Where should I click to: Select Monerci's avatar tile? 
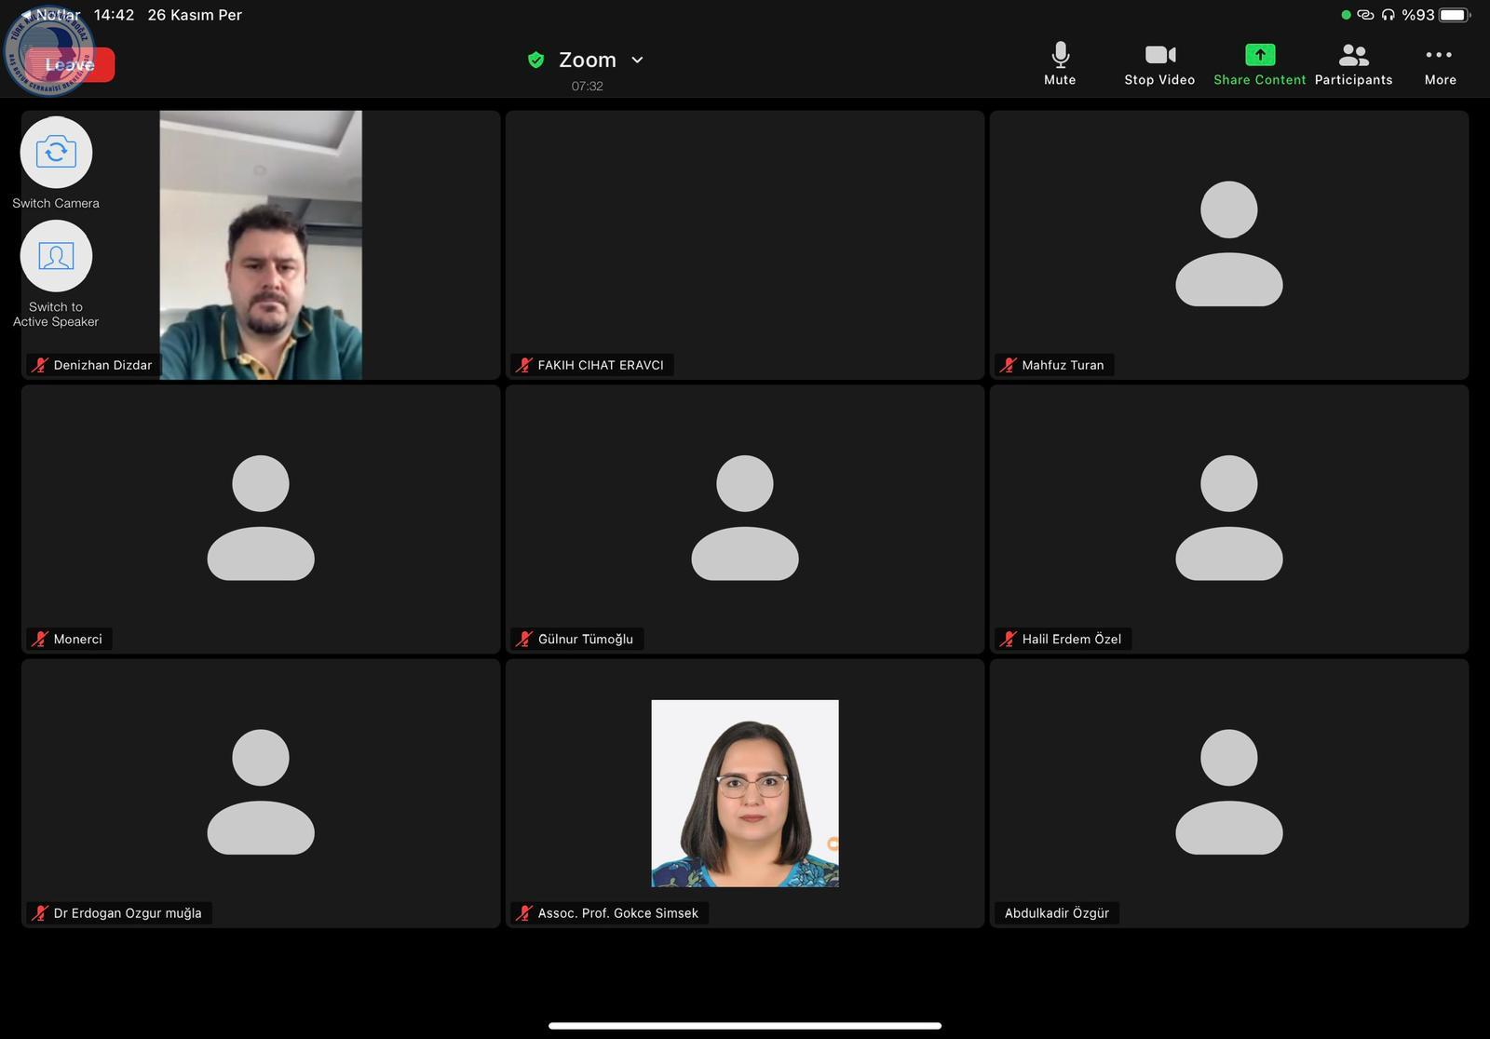click(x=261, y=519)
